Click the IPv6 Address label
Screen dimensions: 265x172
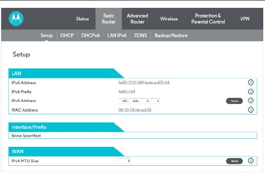coord(24,83)
